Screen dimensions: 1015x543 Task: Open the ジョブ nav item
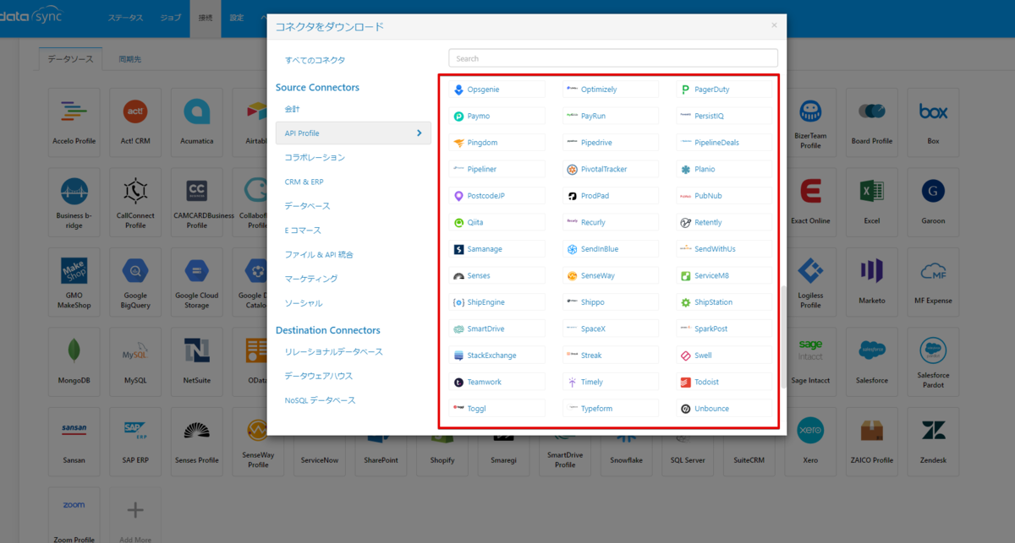click(x=171, y=18)
